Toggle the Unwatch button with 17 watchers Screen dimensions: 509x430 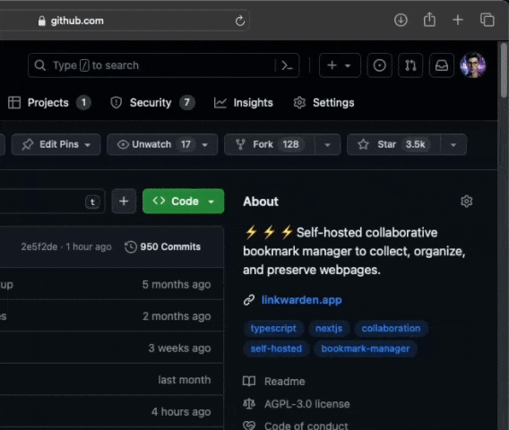point(162,144)
